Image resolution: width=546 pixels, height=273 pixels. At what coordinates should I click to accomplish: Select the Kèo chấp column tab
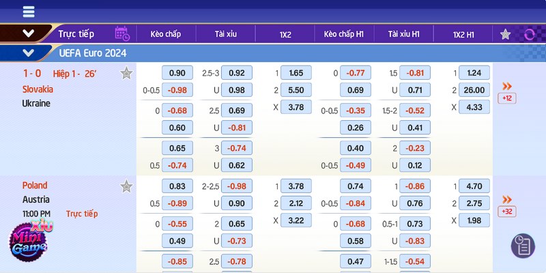click(x=166, y=34)
